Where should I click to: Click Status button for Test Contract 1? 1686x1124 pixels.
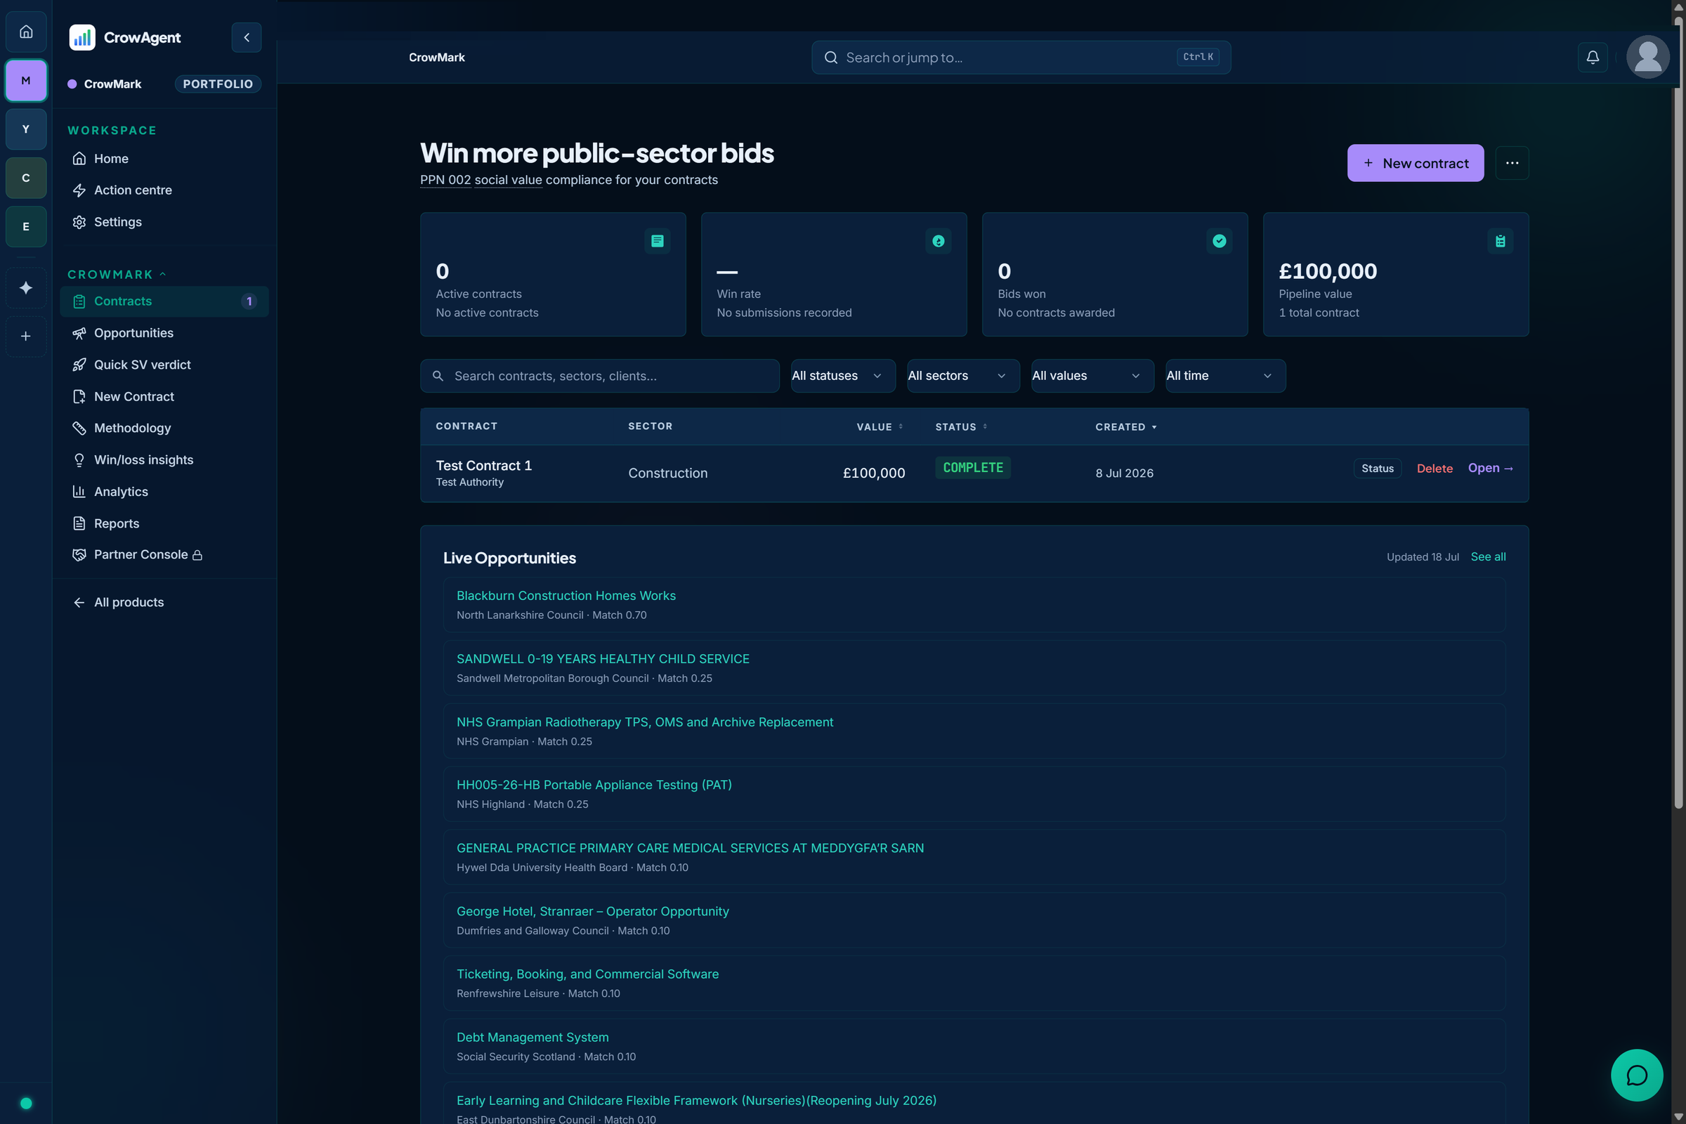coord(1377,468)
